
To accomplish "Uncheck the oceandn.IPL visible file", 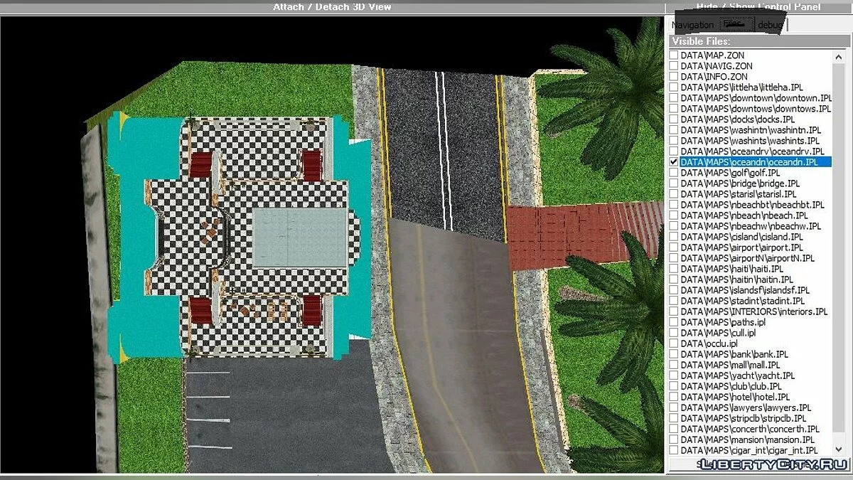I will (x=672, y=161).
